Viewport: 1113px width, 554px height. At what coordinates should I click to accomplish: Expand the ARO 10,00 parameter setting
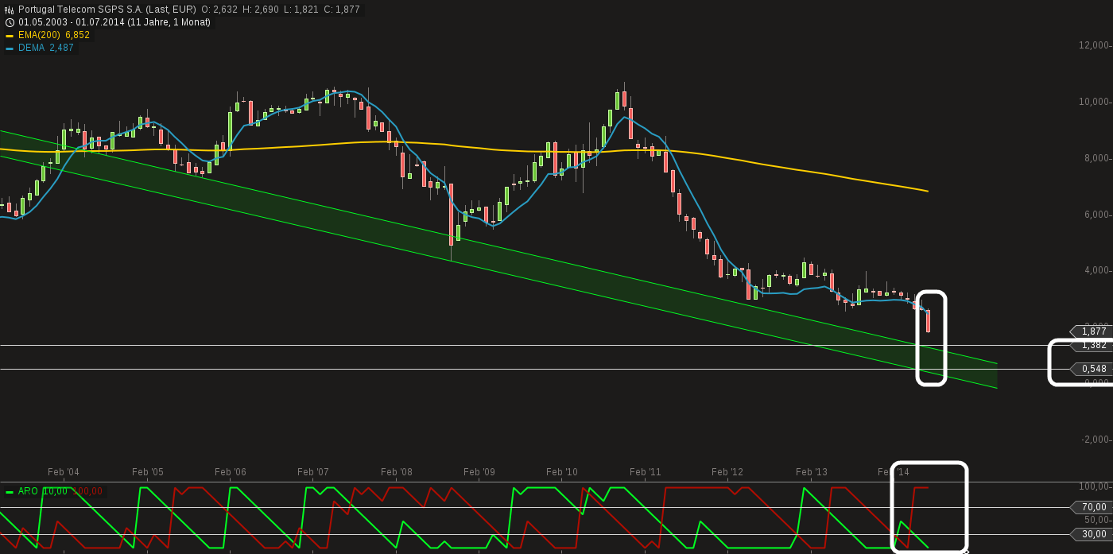(x=54, y=491)
